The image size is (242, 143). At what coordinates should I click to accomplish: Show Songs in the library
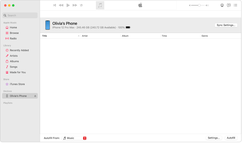tap(20, 67)
